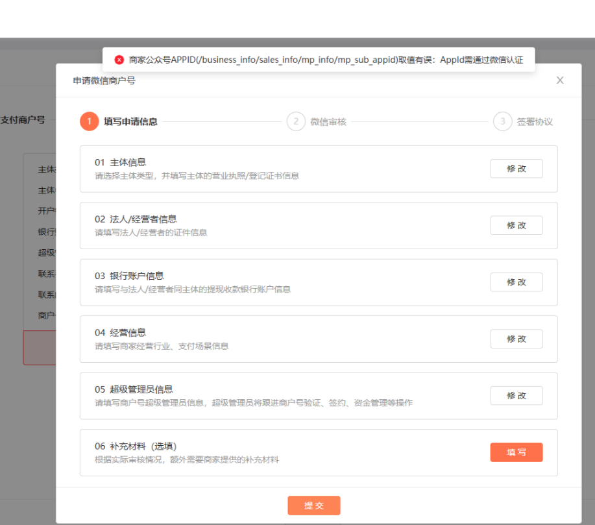This screenshot has height=525, width=595.
Task: Select the step 1 circle indicator
Action: tap(89, 121)
